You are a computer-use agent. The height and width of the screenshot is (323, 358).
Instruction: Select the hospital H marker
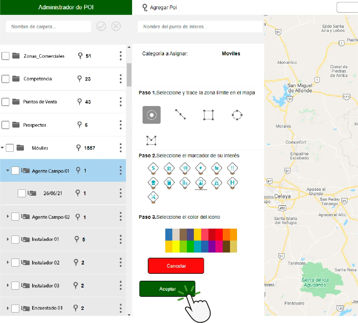pos(232,183)
